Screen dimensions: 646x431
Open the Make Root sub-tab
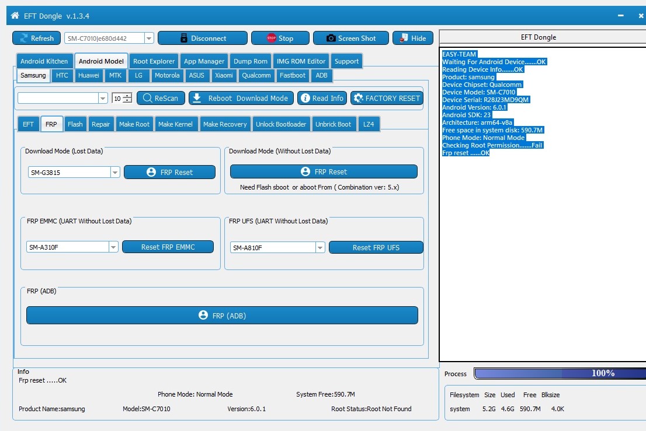click(x=134, y=124)
